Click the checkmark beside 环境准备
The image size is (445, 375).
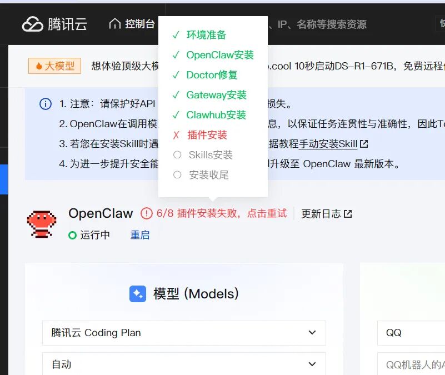point(176,35)
